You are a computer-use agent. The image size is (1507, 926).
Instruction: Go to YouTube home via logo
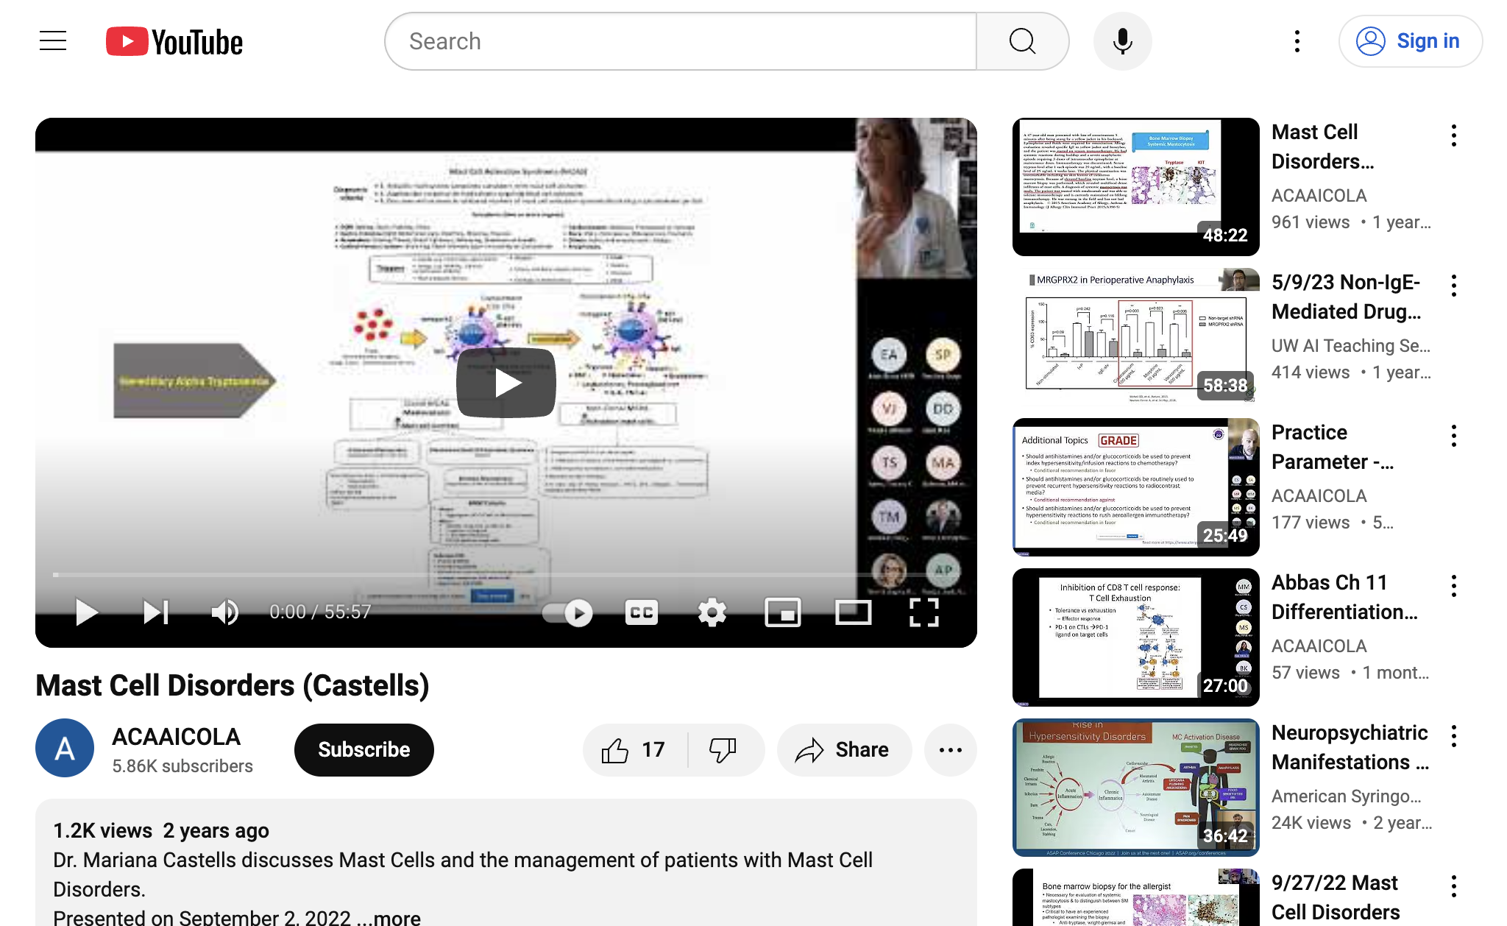click(x=174, y=41)
